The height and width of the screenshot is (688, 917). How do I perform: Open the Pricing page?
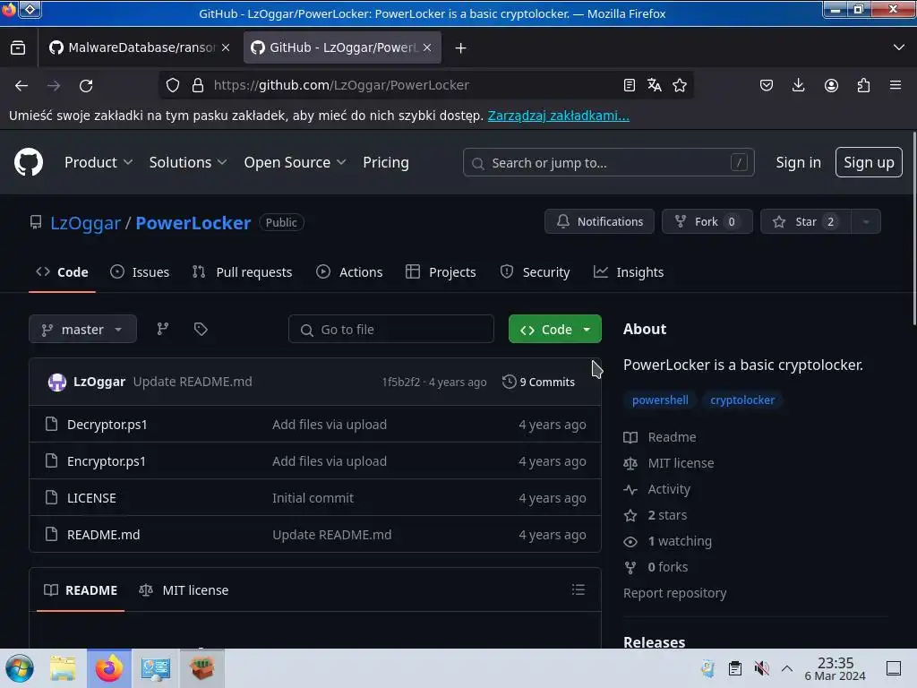tap(385, 162)
